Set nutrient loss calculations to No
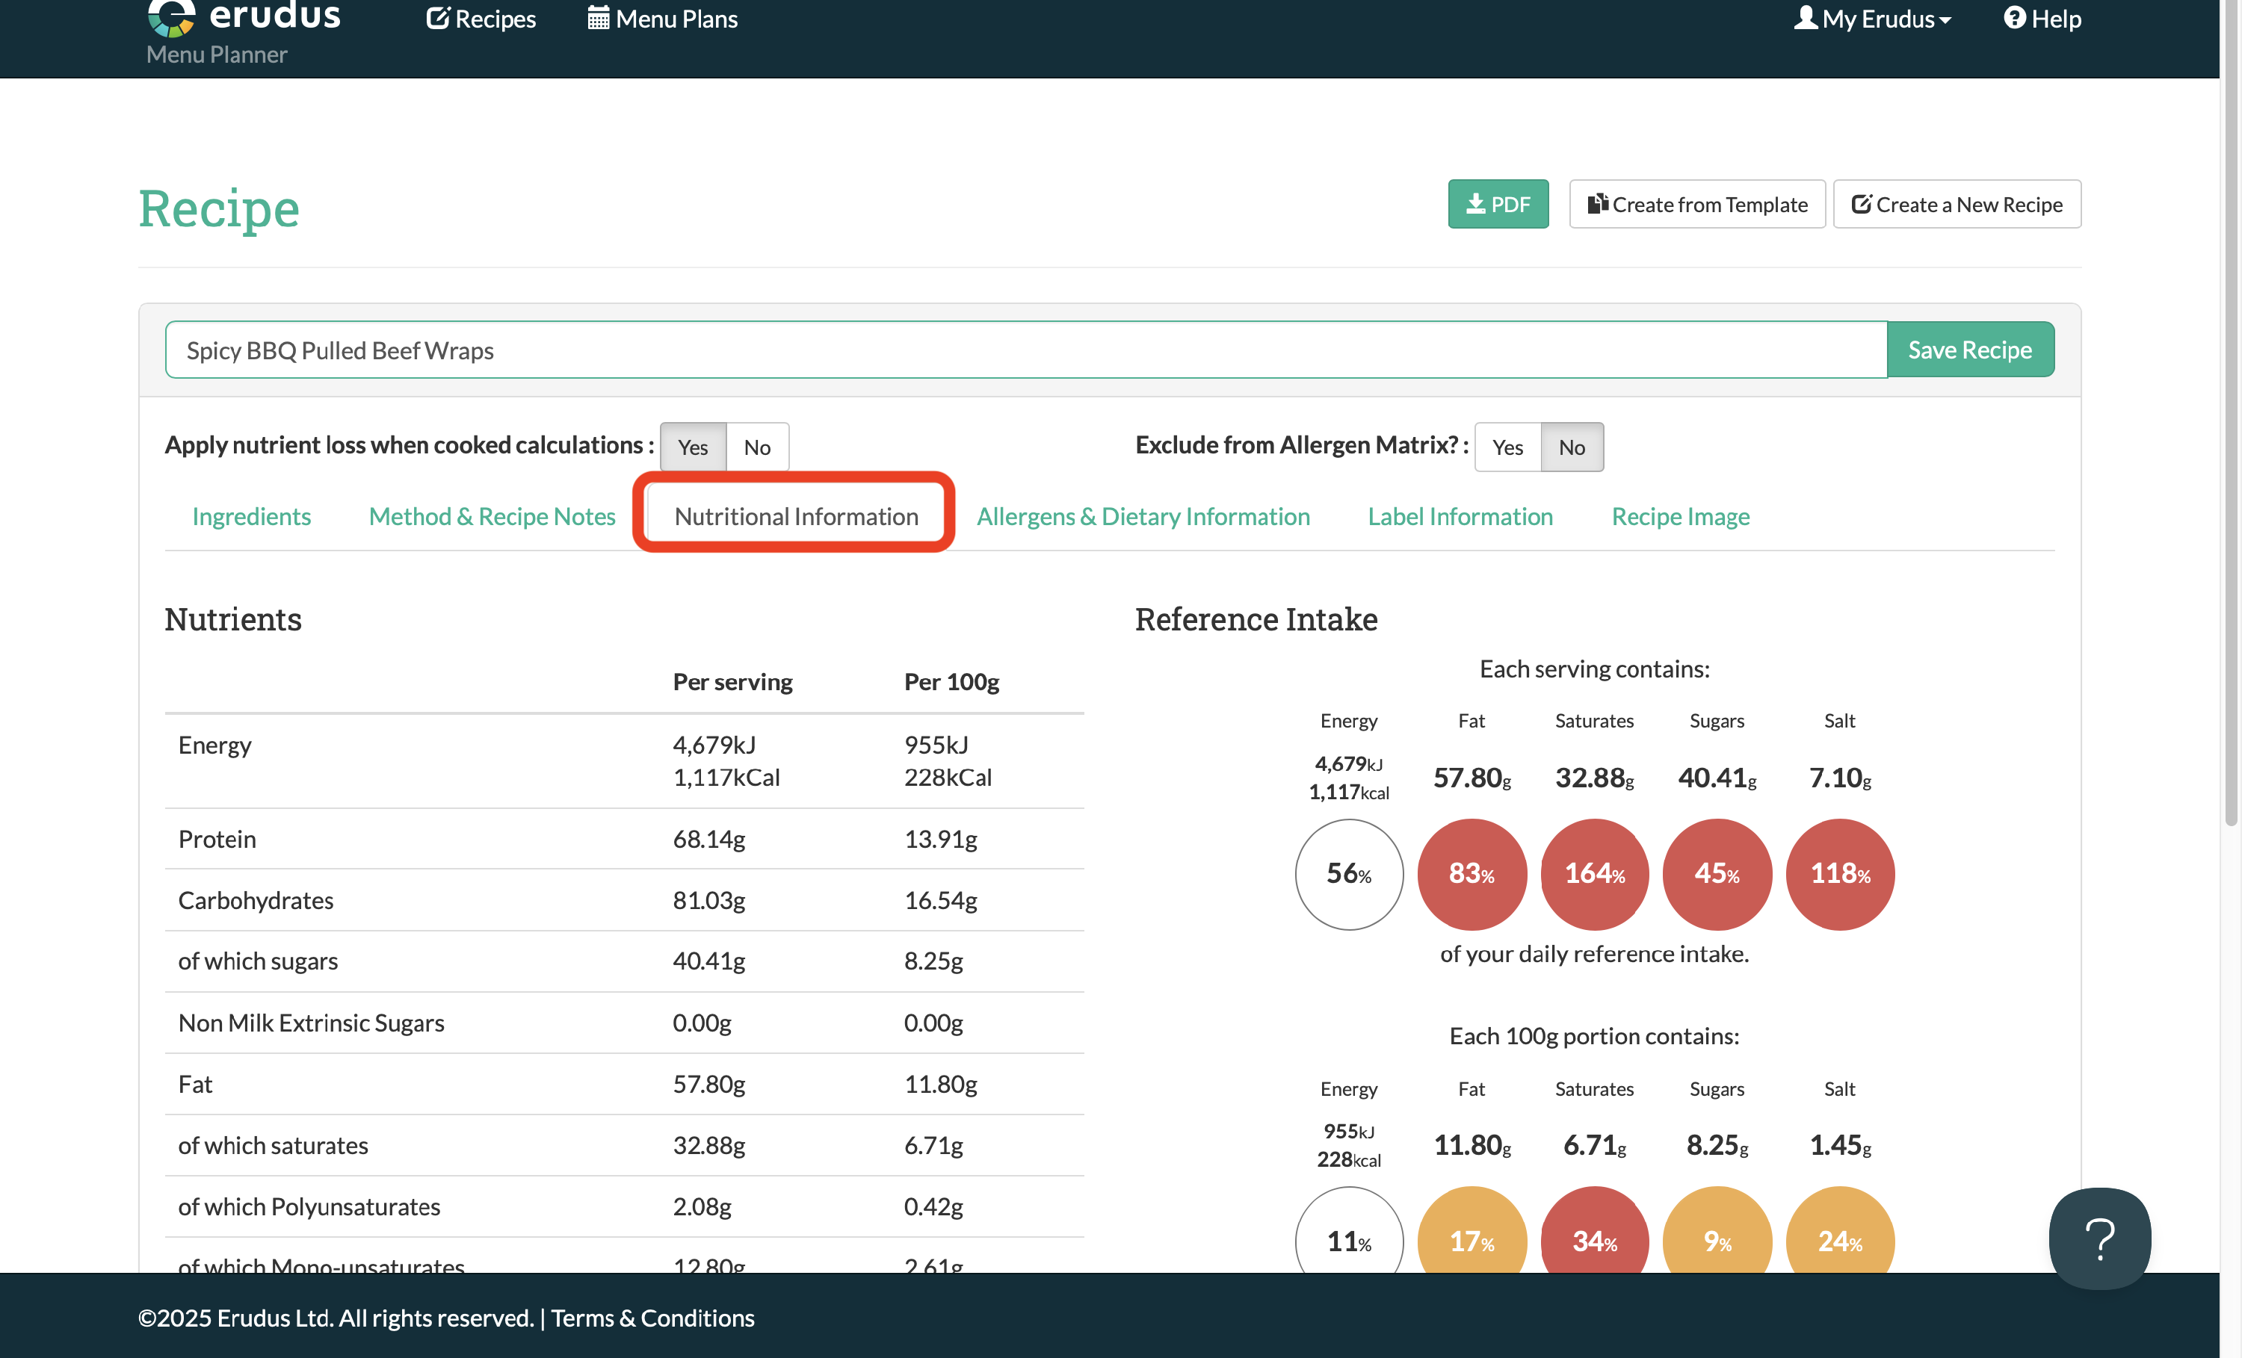 point(757,447)
